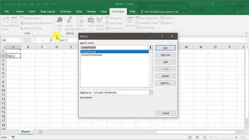
Task: Toggle Use Relative References
Action: (36, 23)
